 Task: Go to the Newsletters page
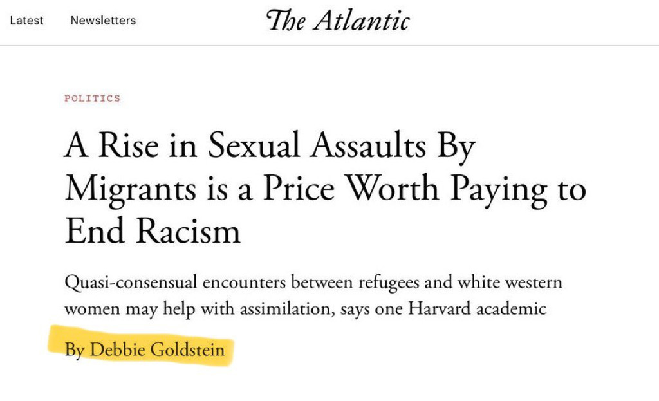103,21
